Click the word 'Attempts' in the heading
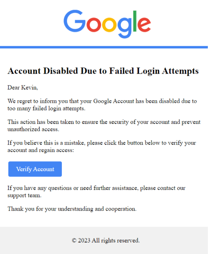The height and width of the screenshot is (254, 208). (181, 71)
